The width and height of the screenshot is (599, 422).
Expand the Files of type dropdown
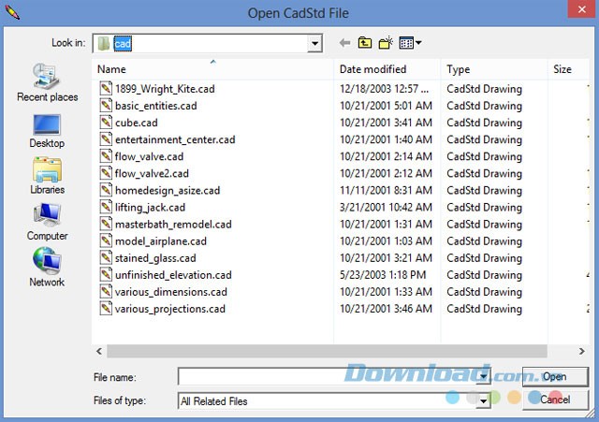(x=483, y=400)
